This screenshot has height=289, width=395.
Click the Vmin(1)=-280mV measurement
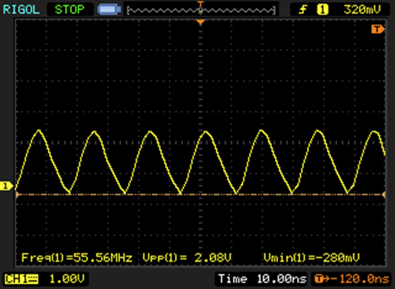click(311, 258)
